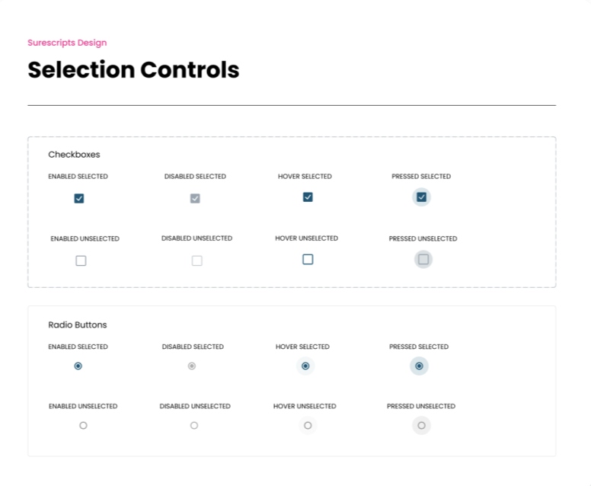This screenshot has height=486, width=591.
Task: Tick the Pressed Unselected checkbox
Action: click(x=423, y=259)
